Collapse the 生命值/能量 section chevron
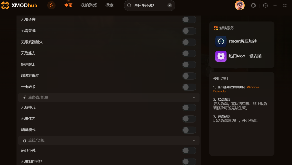Viewport: 292px width, 165px height. coord(194,97)
